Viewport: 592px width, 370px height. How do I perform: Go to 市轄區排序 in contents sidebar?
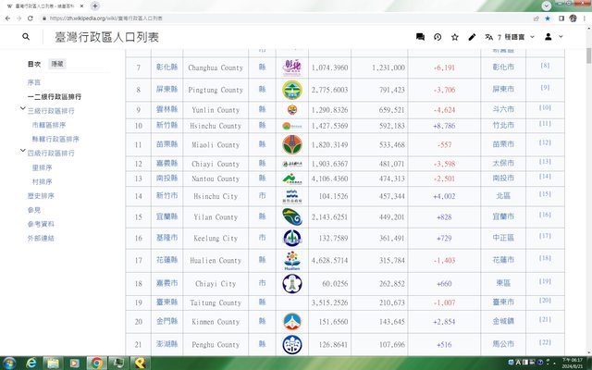point(48,123)
